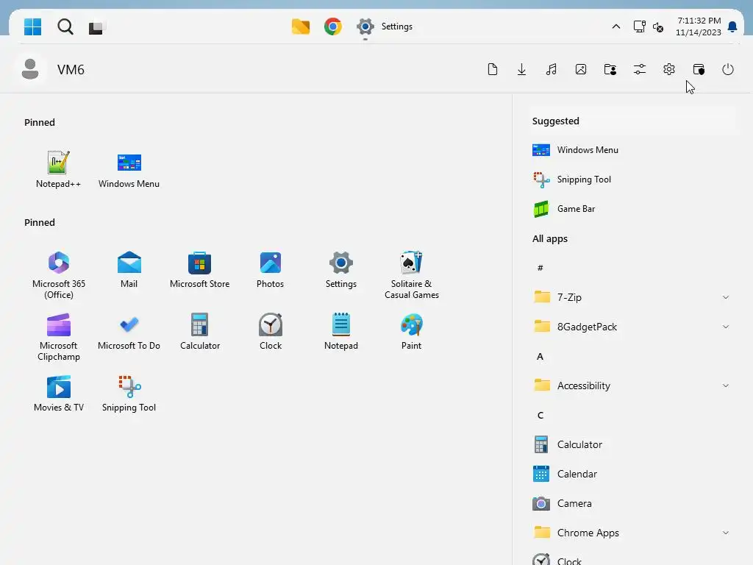Open Calendar in All apps list
The image size is (753, 565).
(x=633, y=474)
